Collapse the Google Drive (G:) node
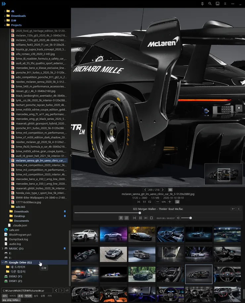The image size is (245, 303). tap(2, 262)
